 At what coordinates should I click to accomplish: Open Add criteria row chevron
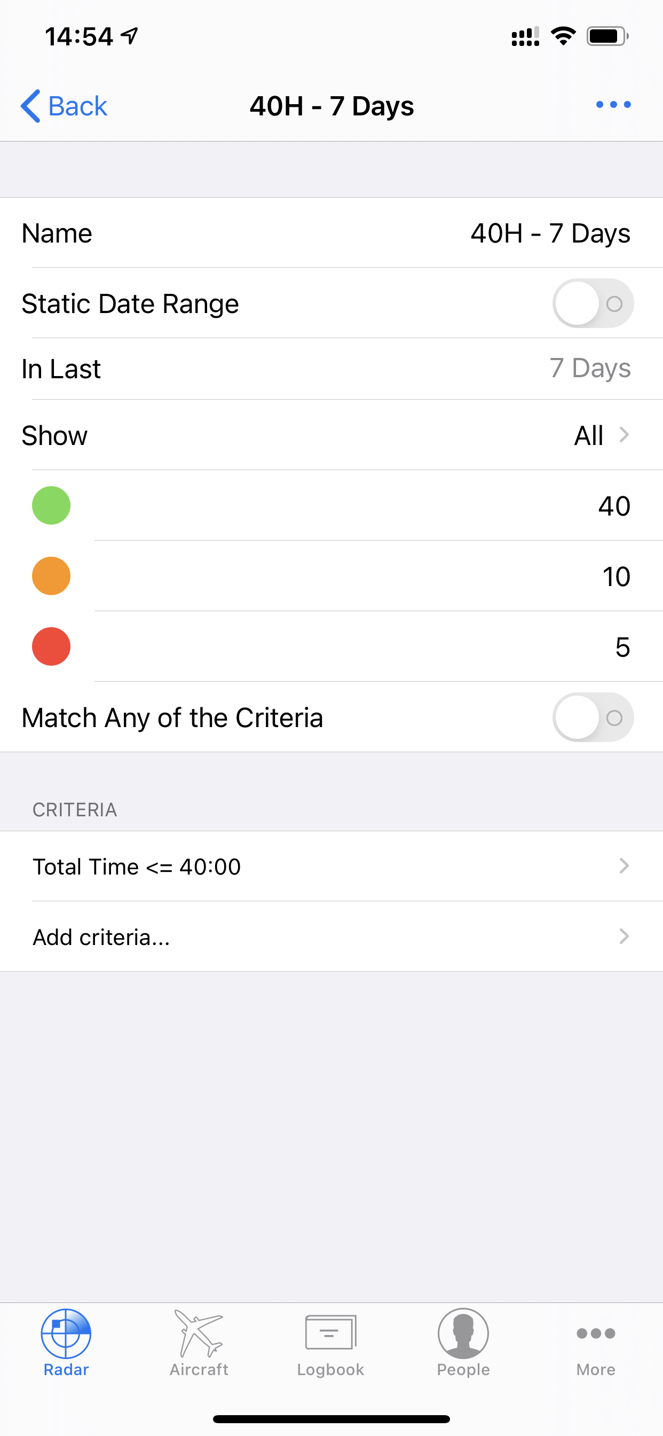point(624,936)
